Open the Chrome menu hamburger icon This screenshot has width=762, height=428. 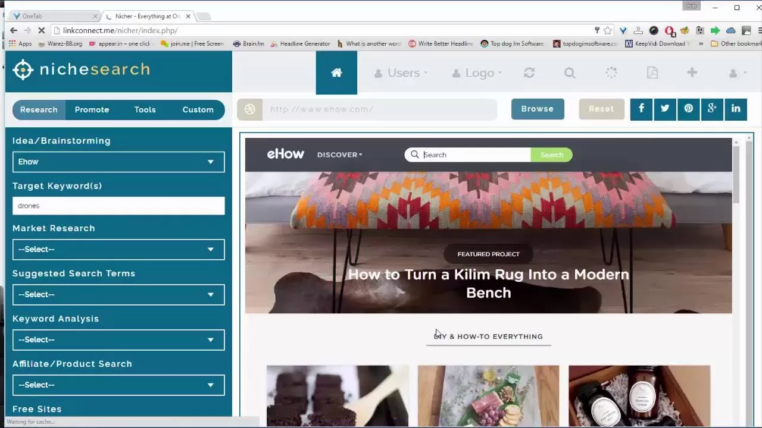click(759, 30)
